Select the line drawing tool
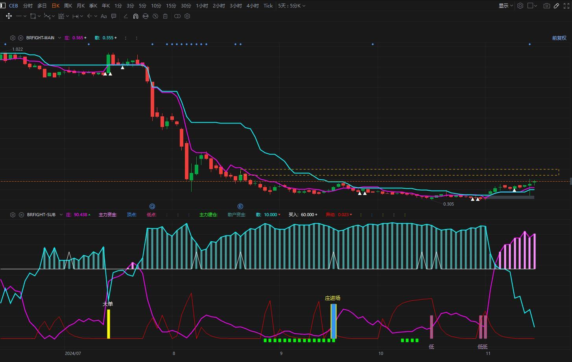The image size is (572, 362). [18, 16]
